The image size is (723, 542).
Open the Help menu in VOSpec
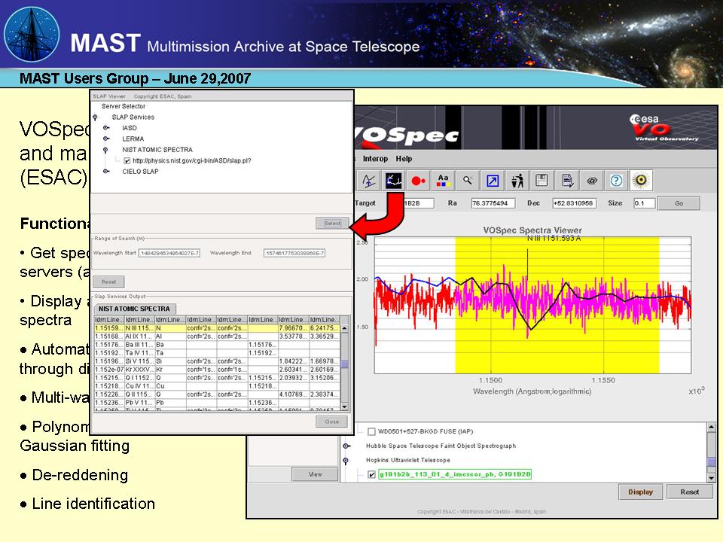[404, 159]
